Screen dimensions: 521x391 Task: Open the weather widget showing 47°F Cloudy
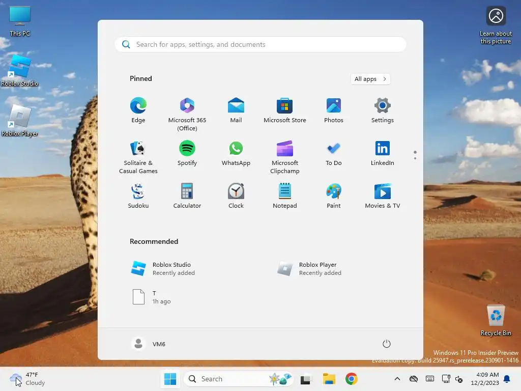27,379
